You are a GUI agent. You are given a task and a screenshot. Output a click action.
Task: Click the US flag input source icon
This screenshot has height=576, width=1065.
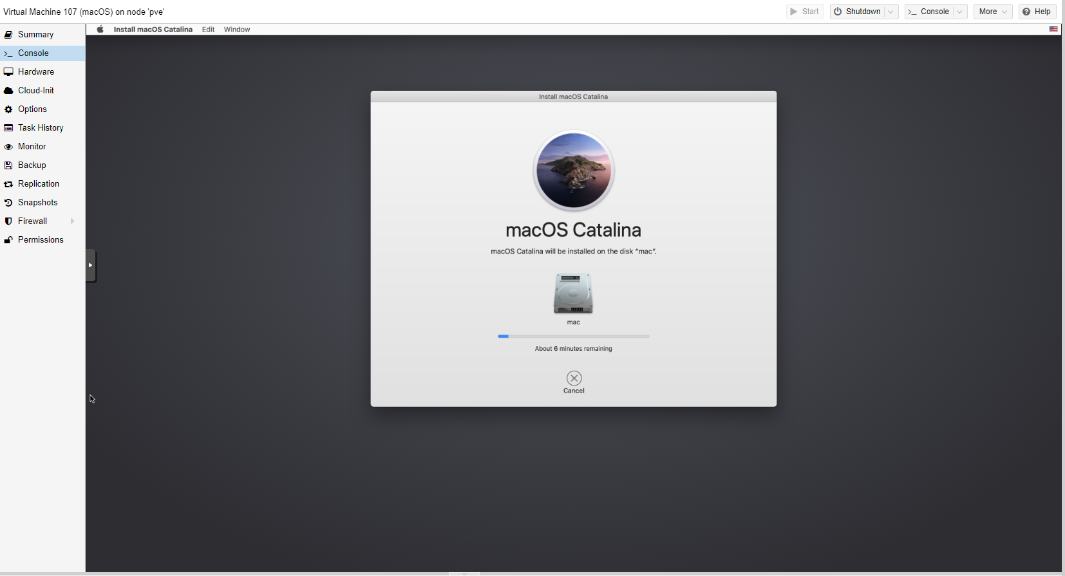point(1053,30)
